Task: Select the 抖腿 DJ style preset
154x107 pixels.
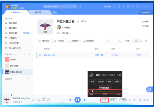Action: coord(117,81)
